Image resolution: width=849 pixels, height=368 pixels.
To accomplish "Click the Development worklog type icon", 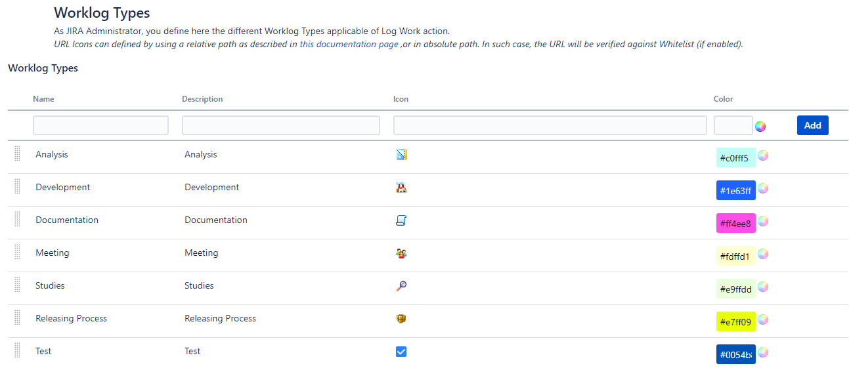I will (401, 188).
